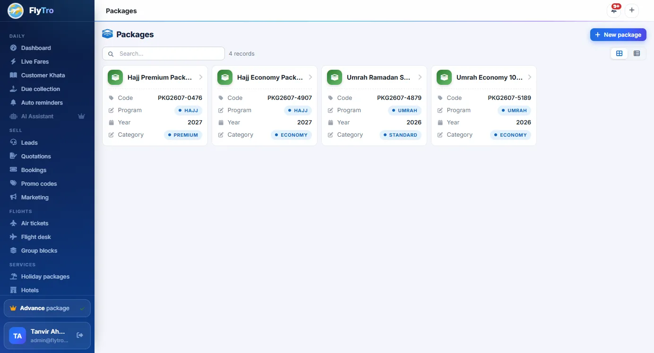Open Auto reminders

pos(47,102)
